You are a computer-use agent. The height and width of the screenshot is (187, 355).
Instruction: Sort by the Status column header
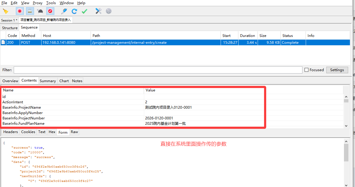click(x=293, y=36)
